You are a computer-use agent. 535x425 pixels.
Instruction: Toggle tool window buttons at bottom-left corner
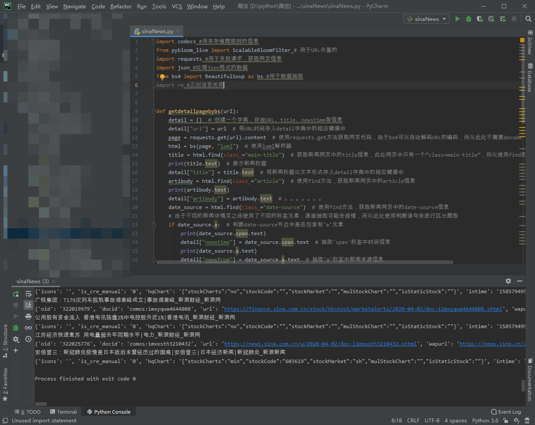pyautogui.click(x=4, y=421)
